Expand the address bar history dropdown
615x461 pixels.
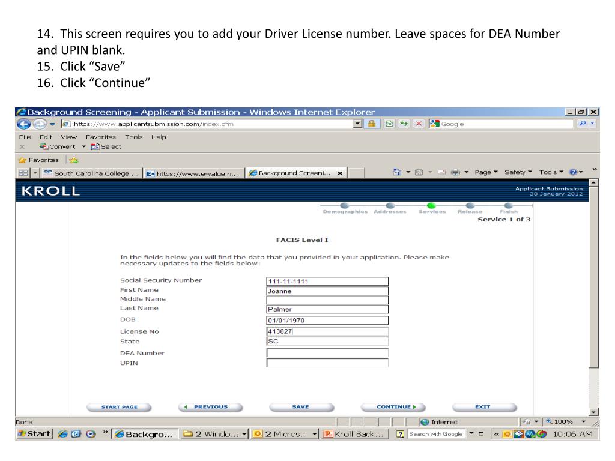[x=357, y=124]
